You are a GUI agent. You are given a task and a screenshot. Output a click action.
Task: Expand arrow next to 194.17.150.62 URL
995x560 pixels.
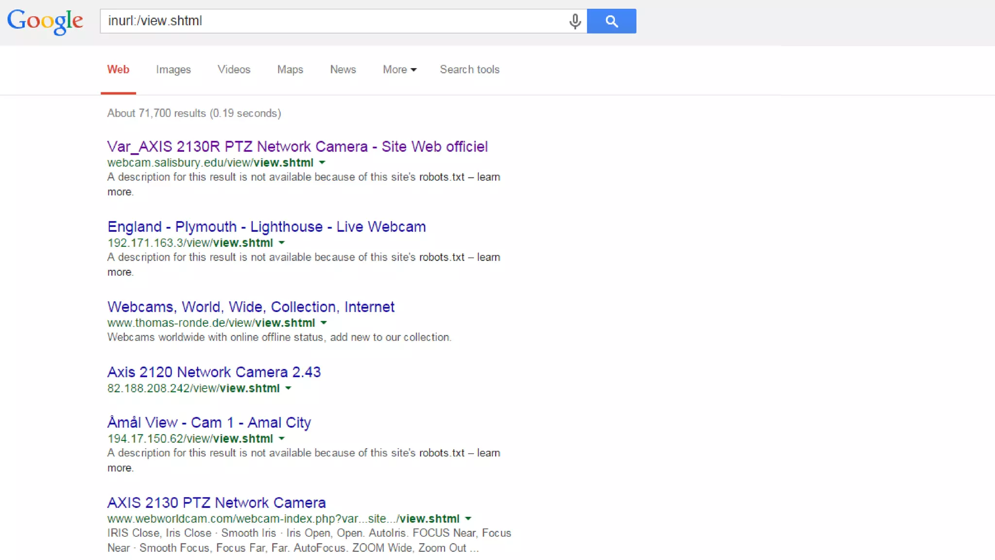coord(282,439)
